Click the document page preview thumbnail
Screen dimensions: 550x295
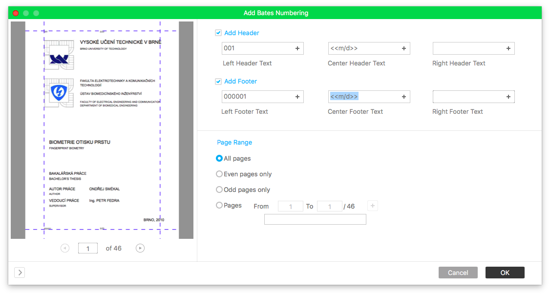click(x=102, y=130)
